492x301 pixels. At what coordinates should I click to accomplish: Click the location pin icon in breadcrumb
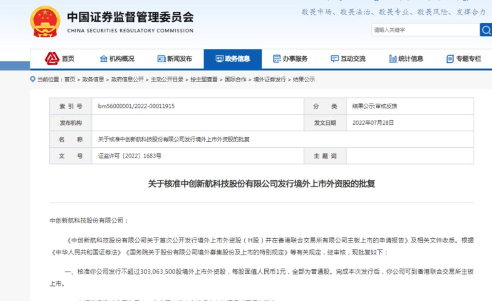(x=32, y=79)
